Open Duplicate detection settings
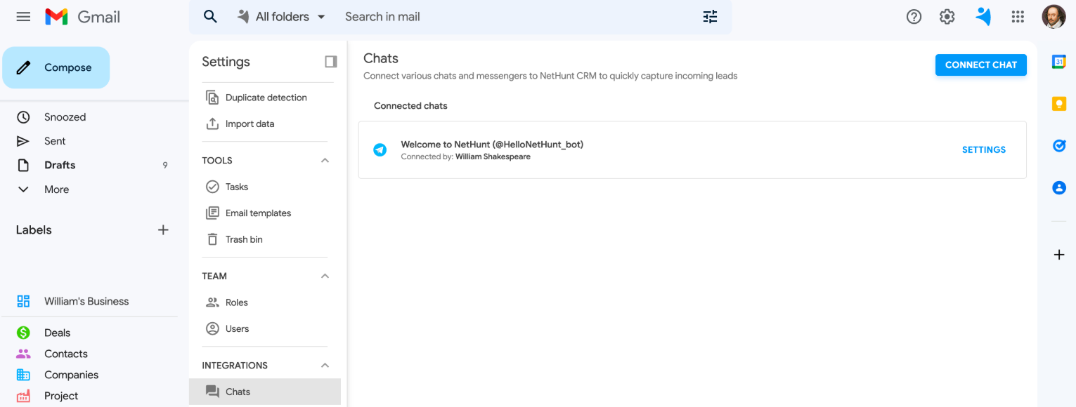Viewport: 1076px width, 407px height. click(266, 98)
